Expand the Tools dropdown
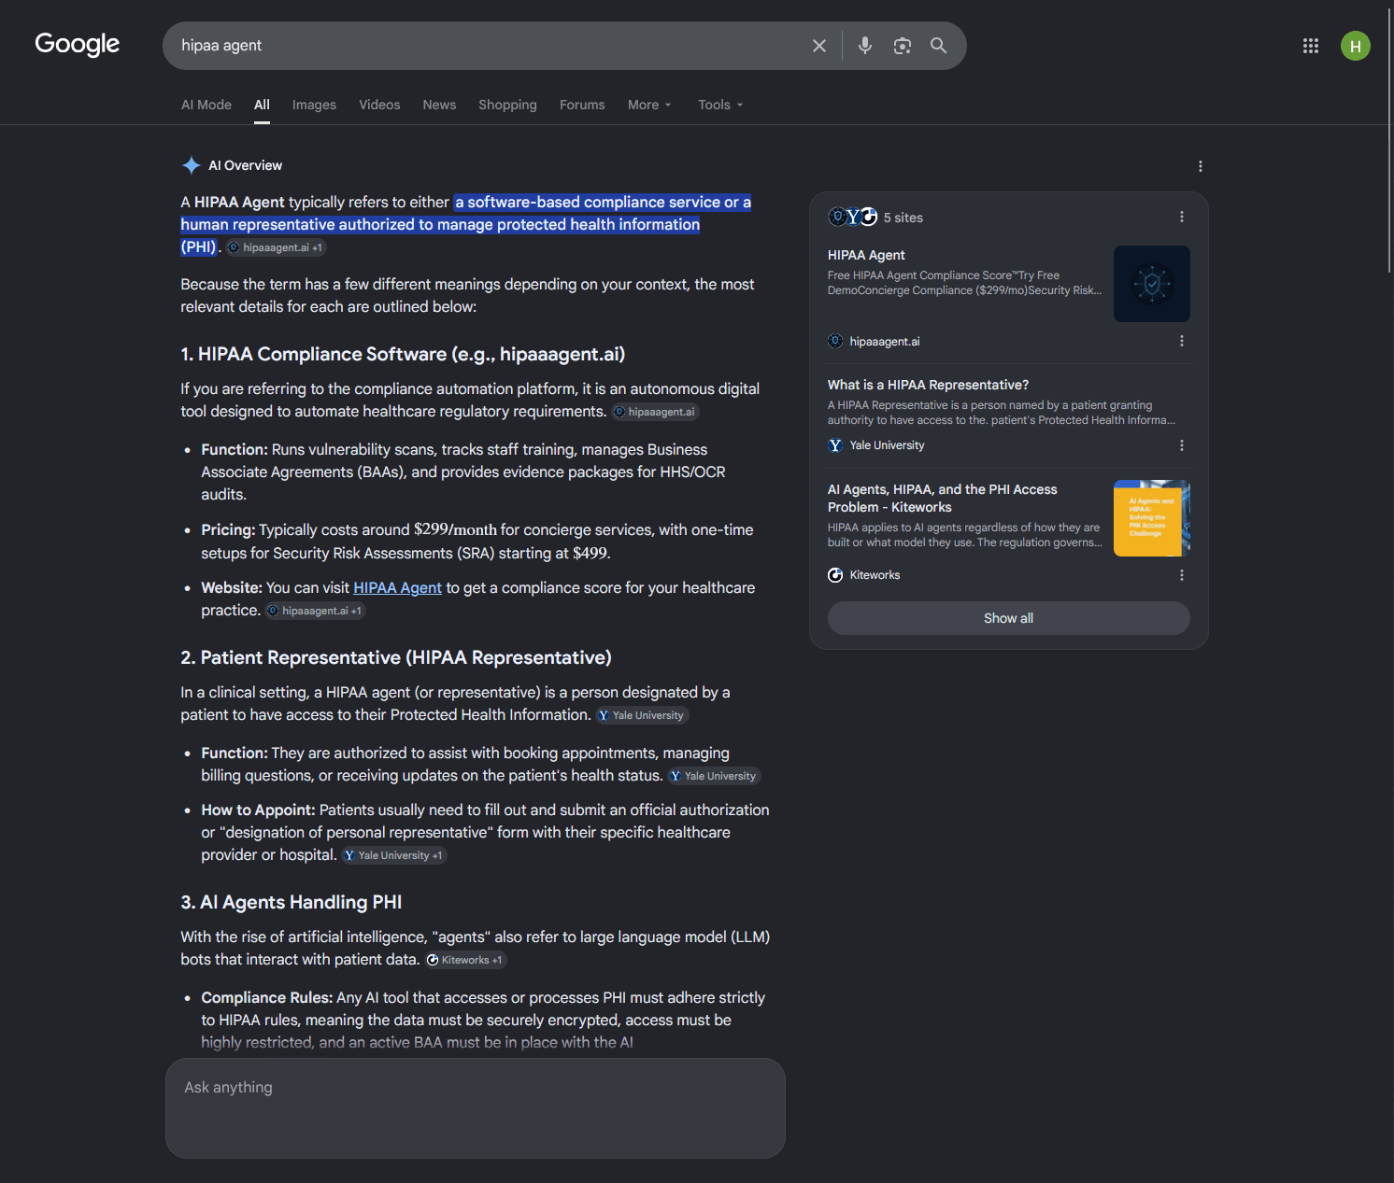The image size is (1394, 1183). point(720,105)
